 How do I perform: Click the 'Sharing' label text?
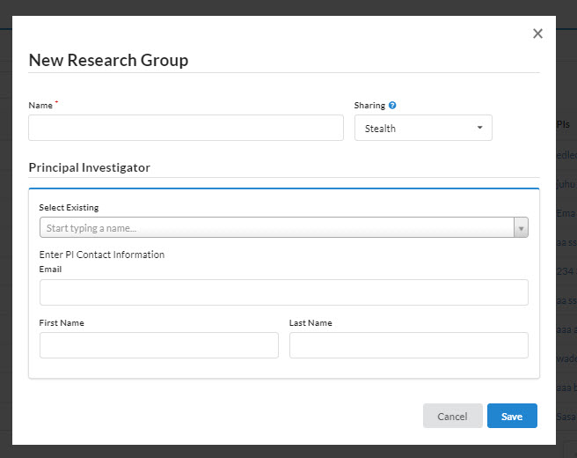(x=369, y=106)
